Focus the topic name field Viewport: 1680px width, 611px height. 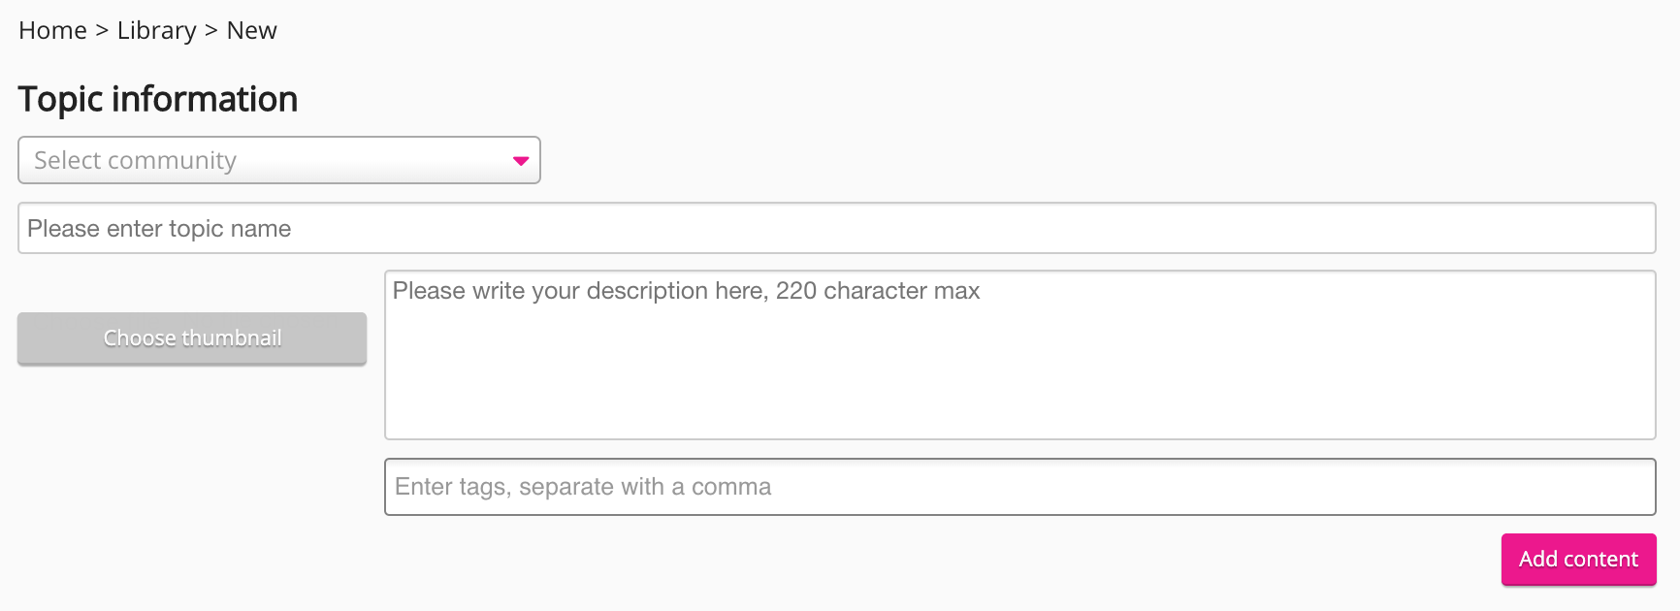click(836, 228)
